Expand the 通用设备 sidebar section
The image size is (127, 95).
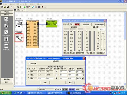click(7, 79)
